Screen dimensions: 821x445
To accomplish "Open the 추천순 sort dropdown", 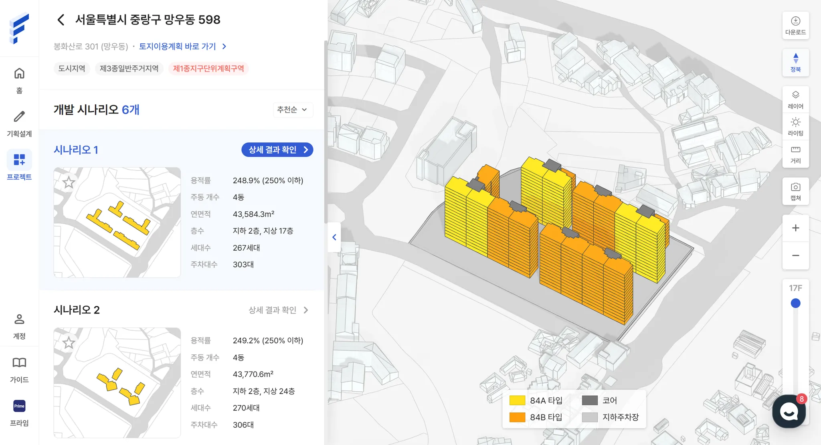I will (293, 109).
